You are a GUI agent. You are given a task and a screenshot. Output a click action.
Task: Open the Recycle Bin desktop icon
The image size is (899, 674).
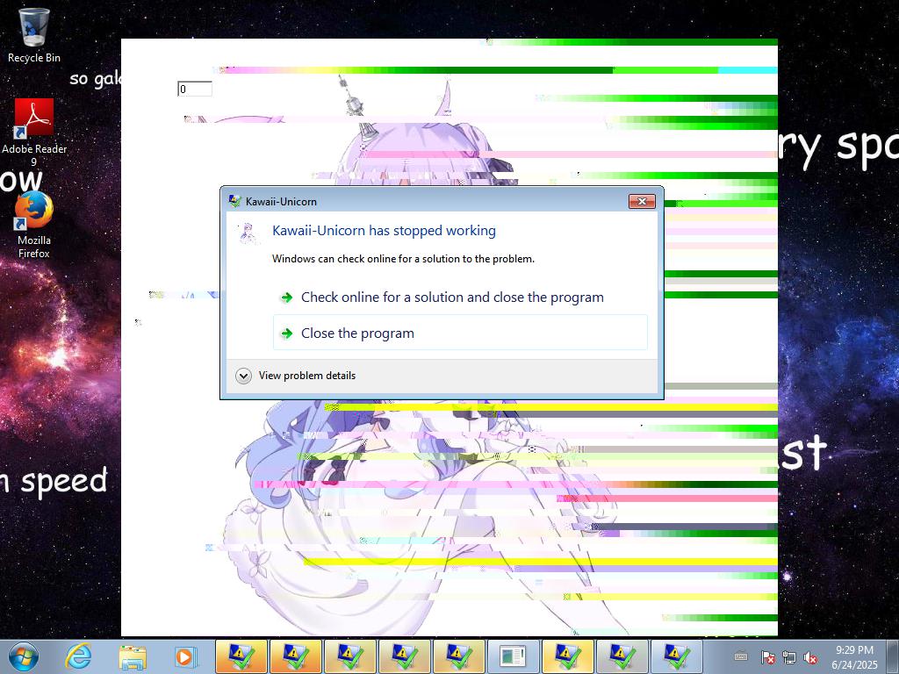pos(34,35)
